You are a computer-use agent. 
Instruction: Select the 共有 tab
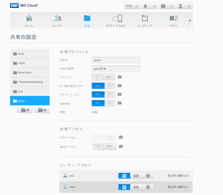[87, 21]
